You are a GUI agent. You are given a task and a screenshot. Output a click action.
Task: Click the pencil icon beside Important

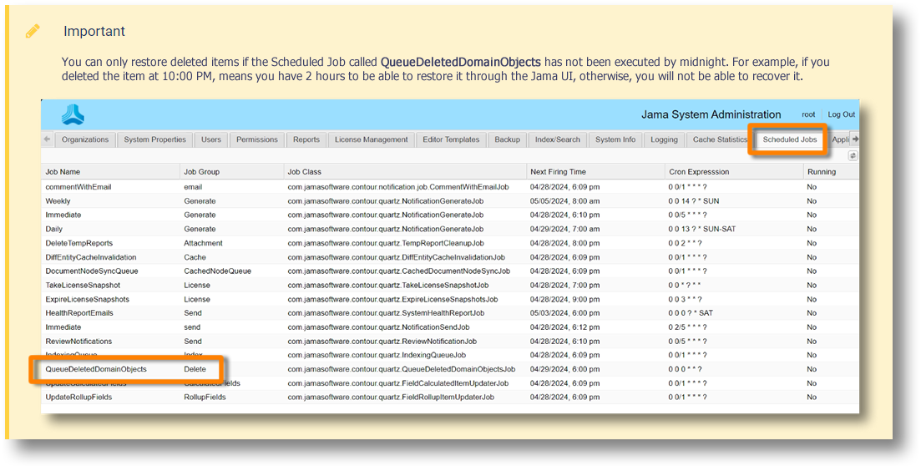tap(33, 31)
